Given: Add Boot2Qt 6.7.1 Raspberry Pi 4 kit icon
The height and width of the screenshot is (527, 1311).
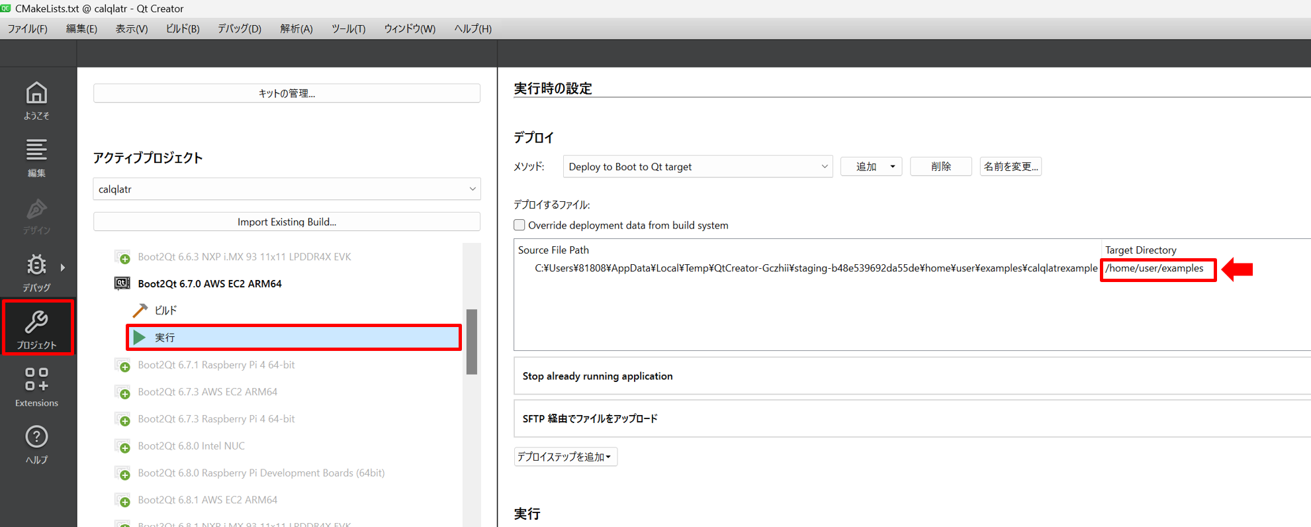Looking at the screenshot, I should point(123,365).
